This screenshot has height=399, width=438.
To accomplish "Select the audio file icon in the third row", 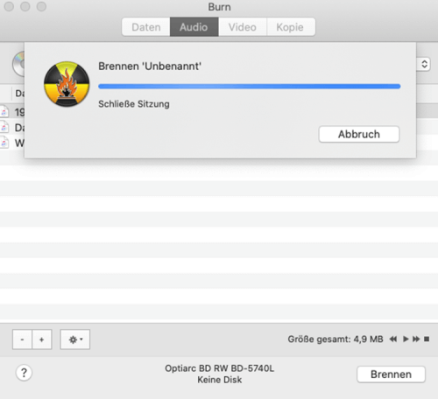I will pos(4,143).
